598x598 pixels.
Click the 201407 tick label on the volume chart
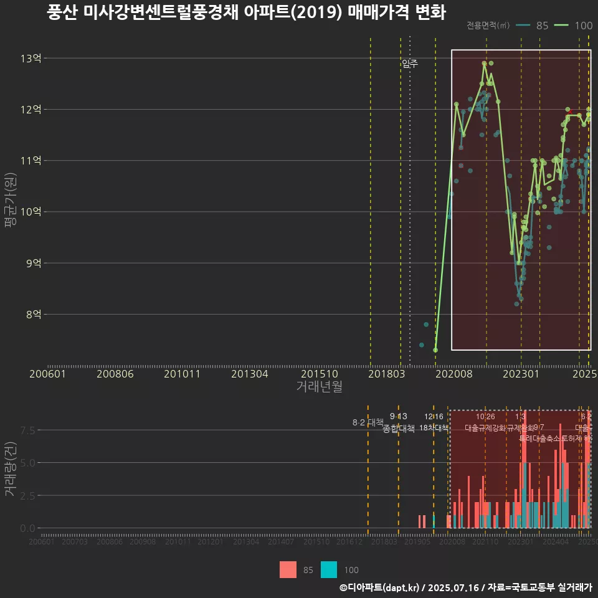(x=281, y=541)
